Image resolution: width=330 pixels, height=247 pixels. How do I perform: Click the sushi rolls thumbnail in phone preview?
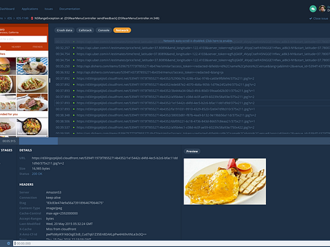click(8, 102)
